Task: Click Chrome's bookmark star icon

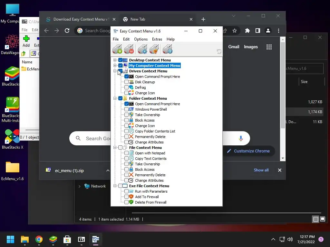Action: (235, 31)
